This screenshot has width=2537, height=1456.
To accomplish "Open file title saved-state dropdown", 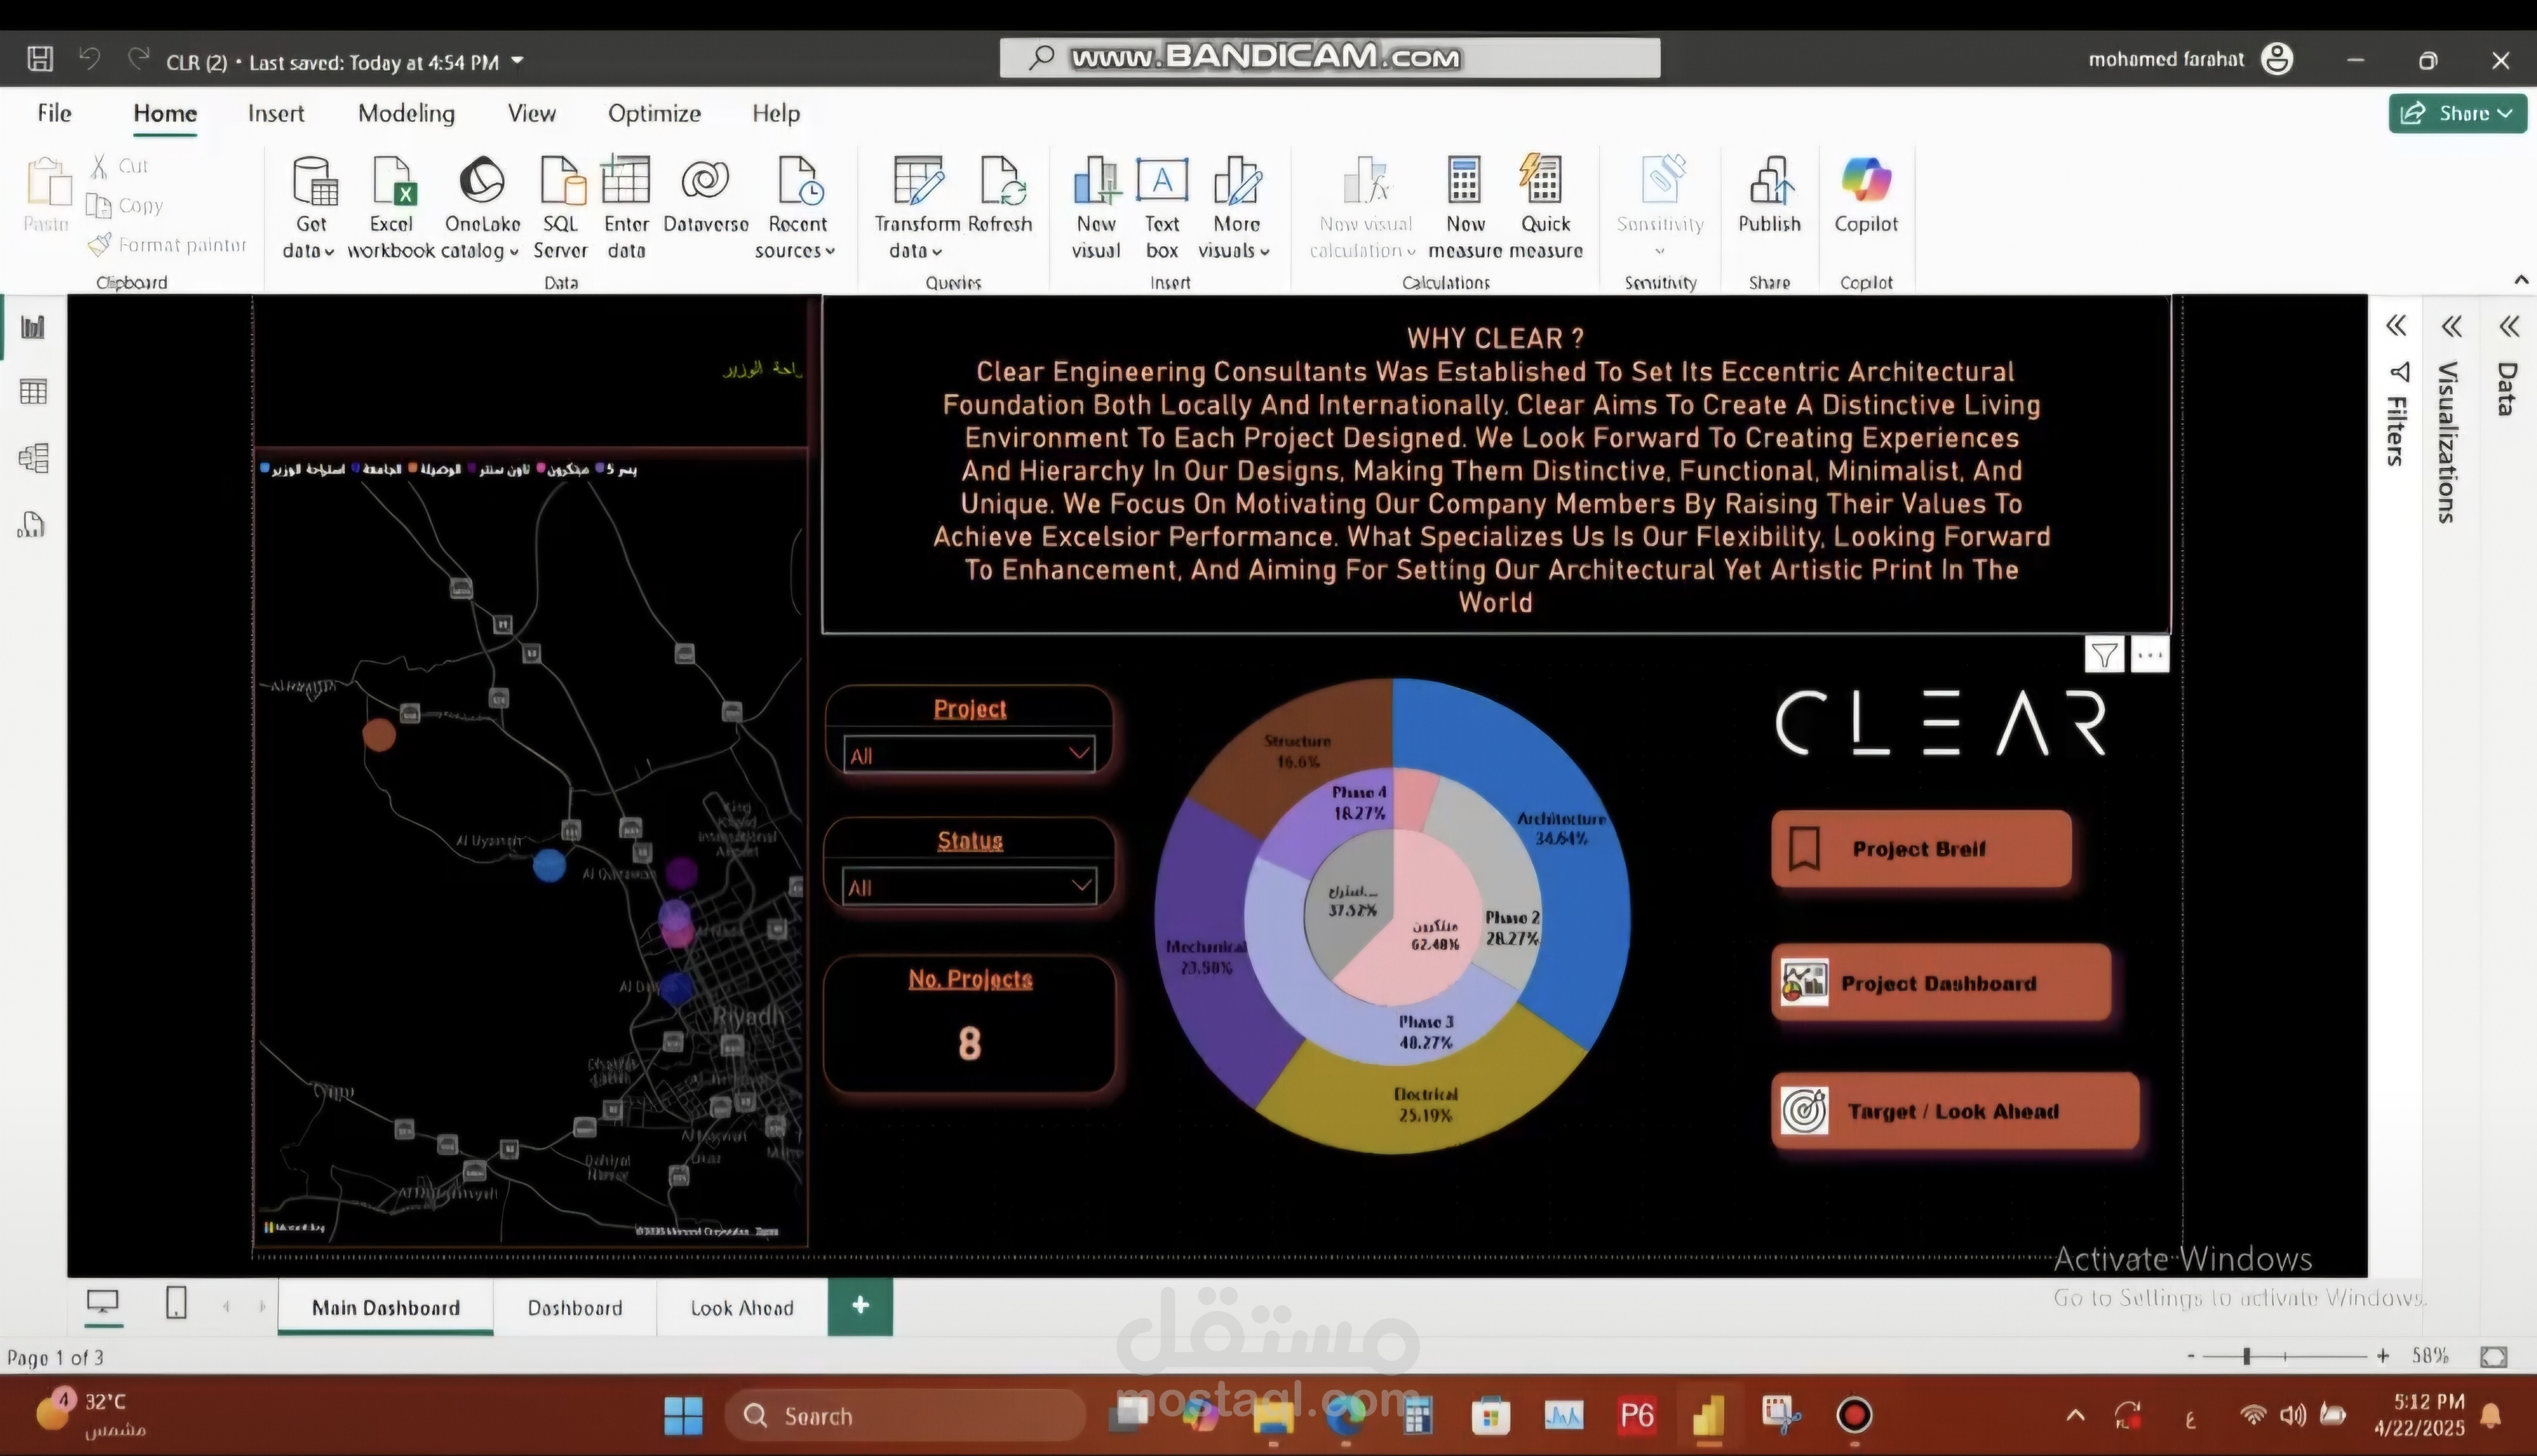I will 518,61.
